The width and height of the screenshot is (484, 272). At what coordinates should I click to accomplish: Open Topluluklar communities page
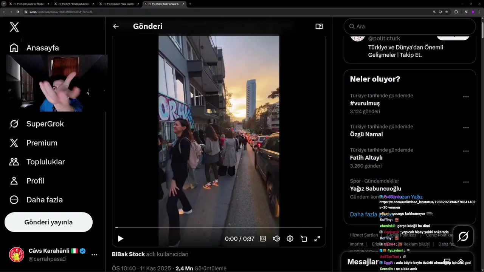pos(37,162)
